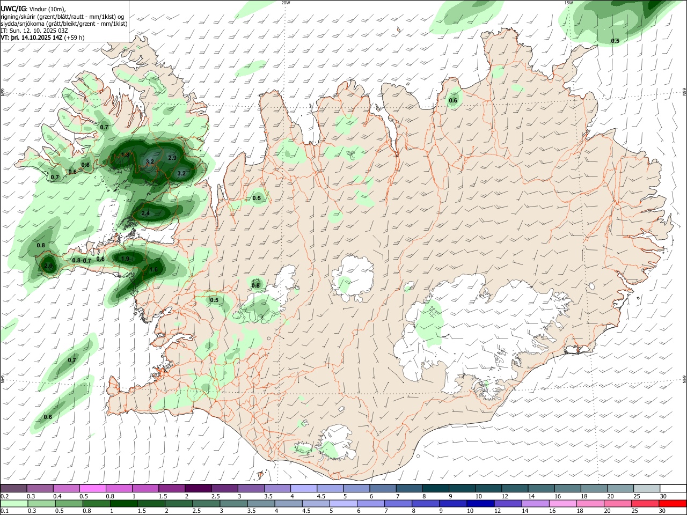687x515 pixels.
Task: Pick the dark teal swatch between 9 and 10 in the upper legend
Action: 462,488
